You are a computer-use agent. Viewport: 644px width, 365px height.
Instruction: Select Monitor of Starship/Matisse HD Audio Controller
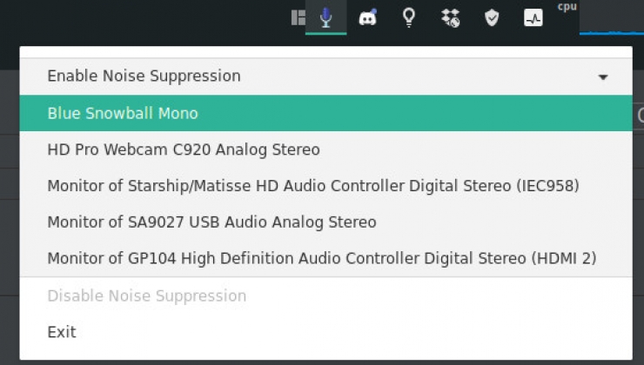325,185
